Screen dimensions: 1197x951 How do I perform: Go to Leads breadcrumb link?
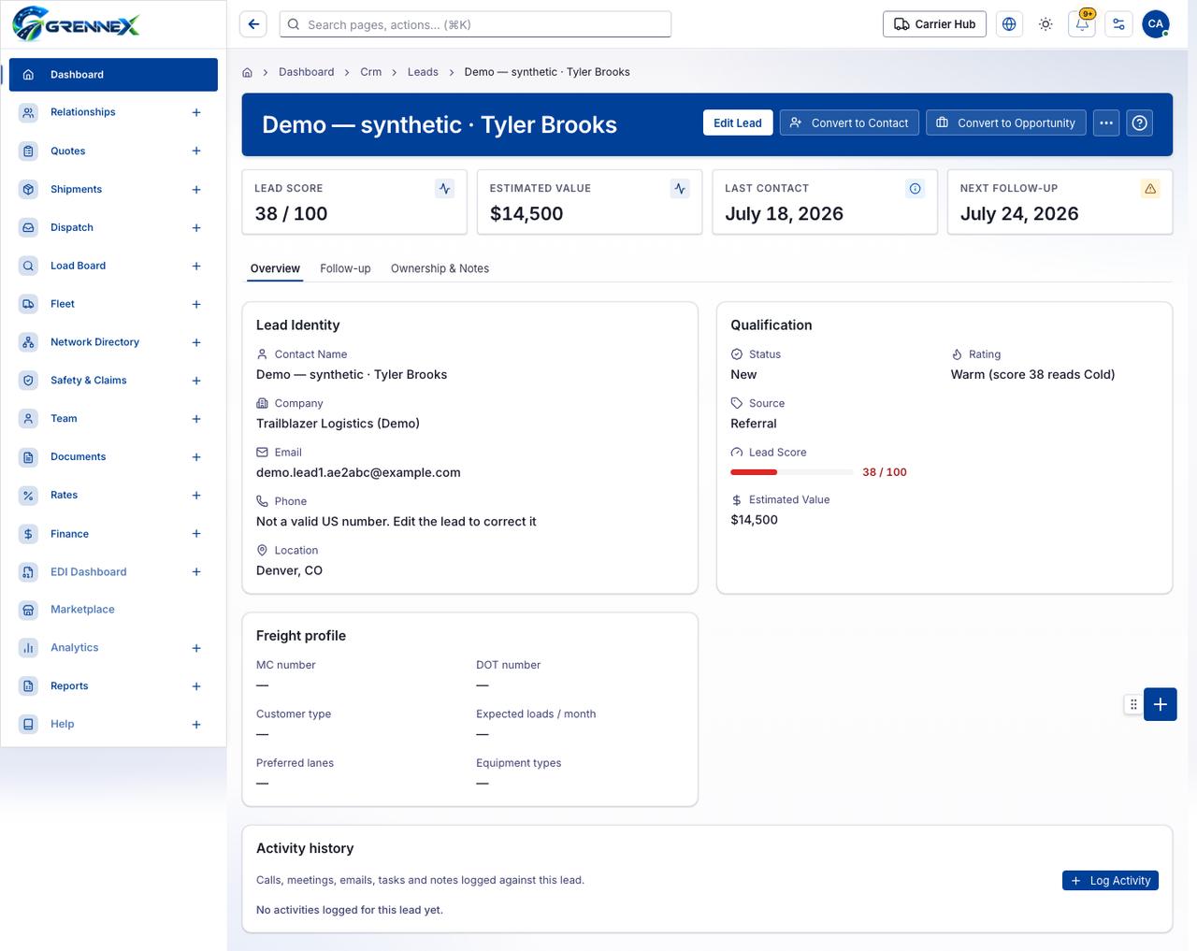click(x=423, y=72)
